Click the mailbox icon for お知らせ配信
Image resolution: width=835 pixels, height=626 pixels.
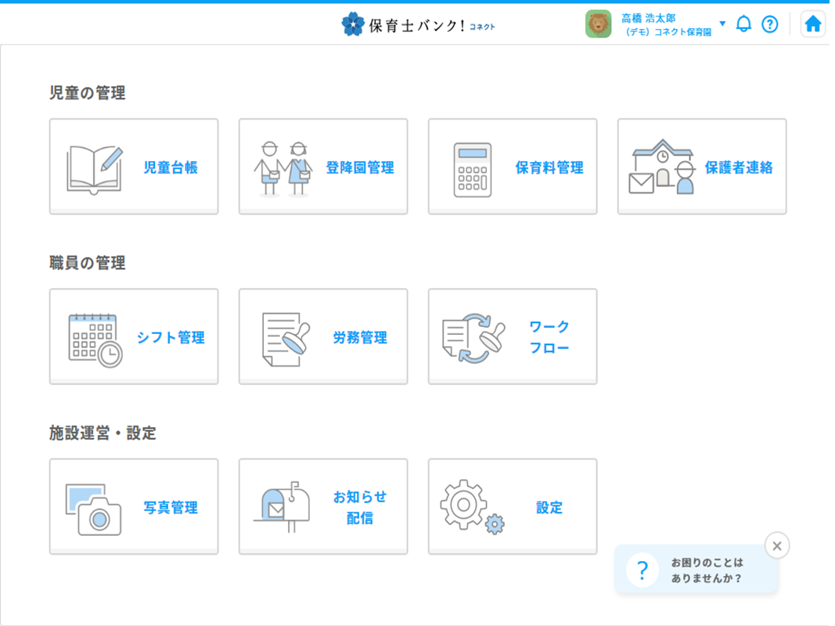[x=283, y=506]
